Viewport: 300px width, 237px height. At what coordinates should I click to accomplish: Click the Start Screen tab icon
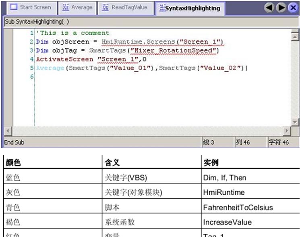click(14, 7)
